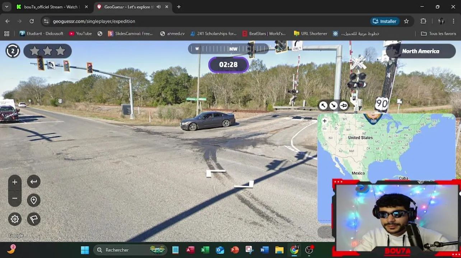Click the Rechercher taskbar search box

click(x=130, y=250)
